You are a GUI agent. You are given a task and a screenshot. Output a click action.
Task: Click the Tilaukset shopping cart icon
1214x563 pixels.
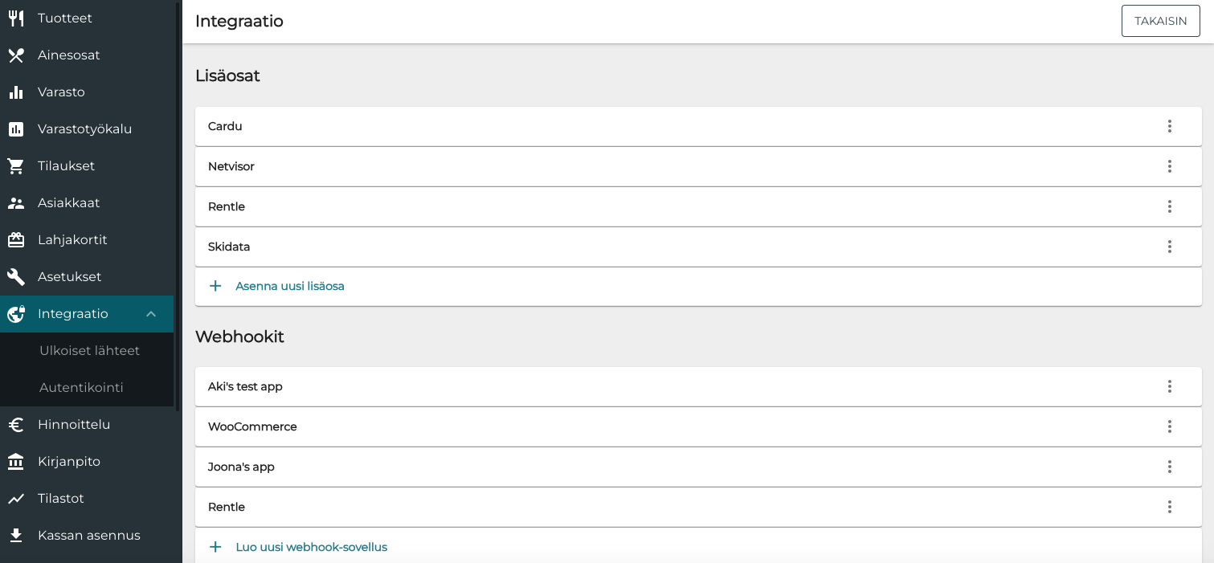coord(16,166)
